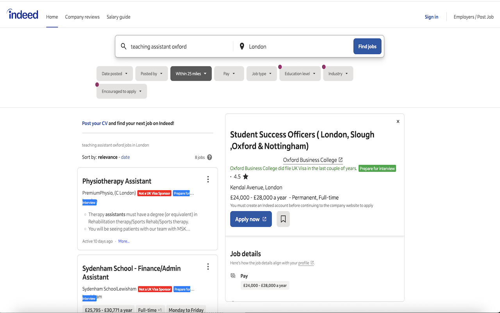Open the Salary guide tab
Viewport: 500px width, 313px height.
[x=118, y=17]
